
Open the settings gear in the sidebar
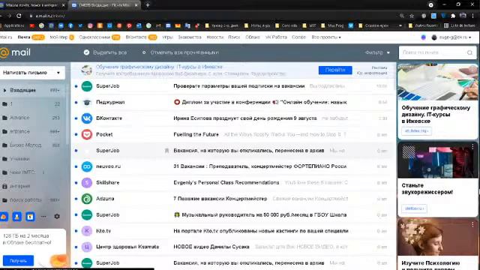tap(57, 217)
